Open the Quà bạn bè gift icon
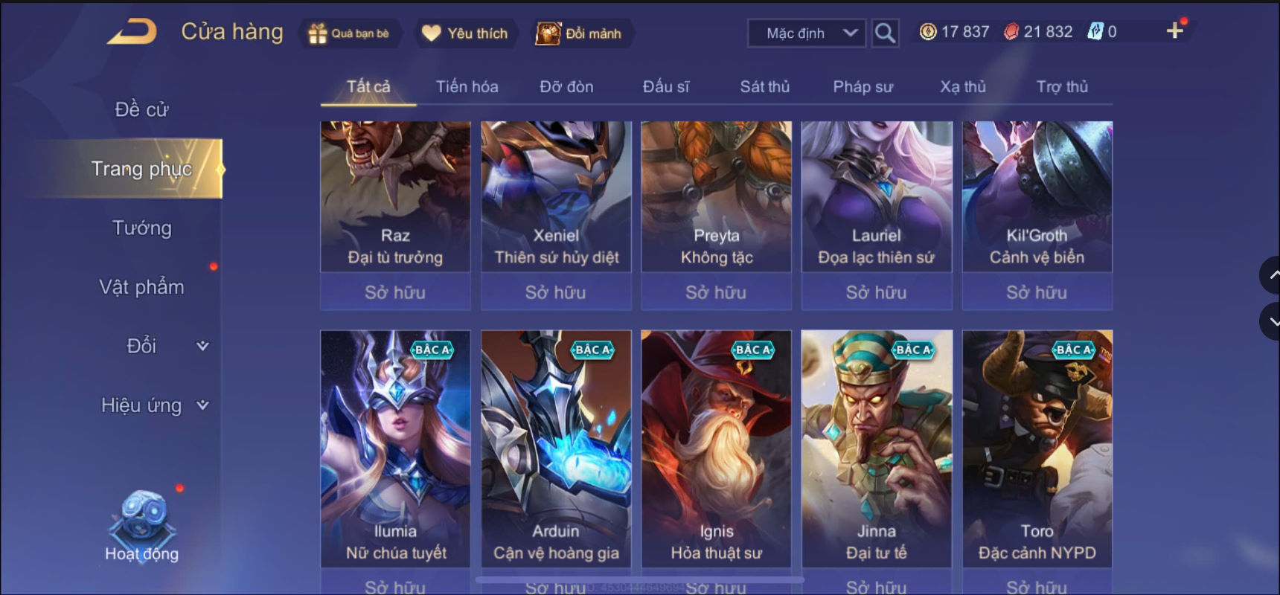The image size is (1280, 595). click(x=318, y=33)
